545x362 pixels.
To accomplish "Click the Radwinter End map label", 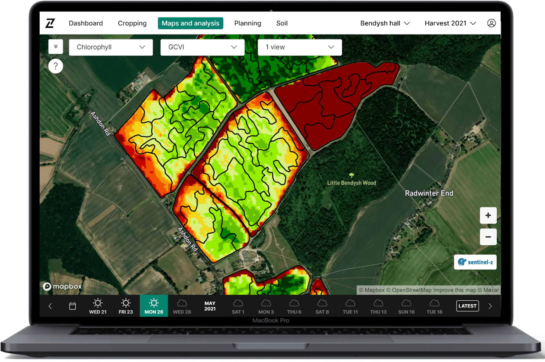I will [x=429, y=193].
